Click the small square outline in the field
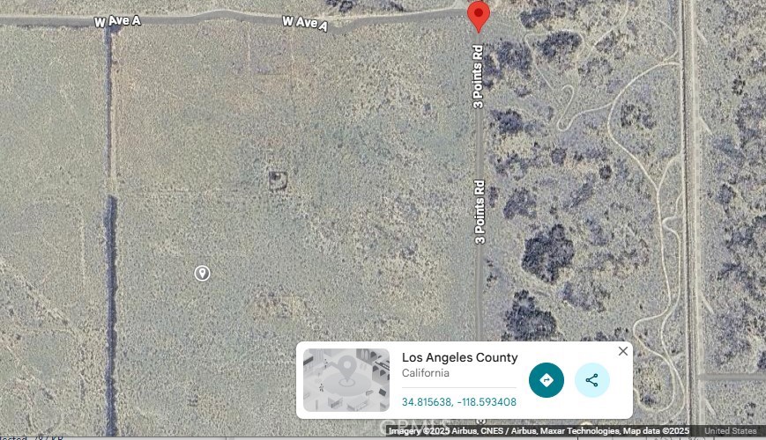Image resolution: width=766 pixels, height=440 pixels. click(x=278, y=180)
